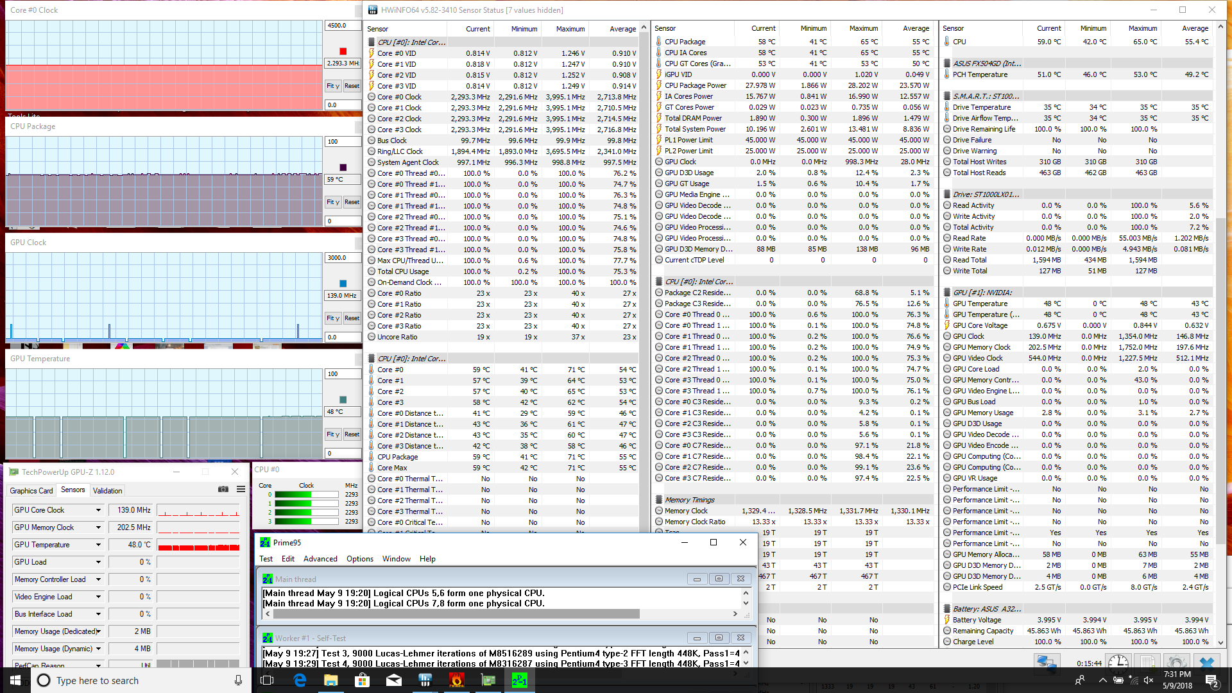Open GPU Core Clock sensor dropdown
The image size is (1232, 693).
[x=98, y=510]
